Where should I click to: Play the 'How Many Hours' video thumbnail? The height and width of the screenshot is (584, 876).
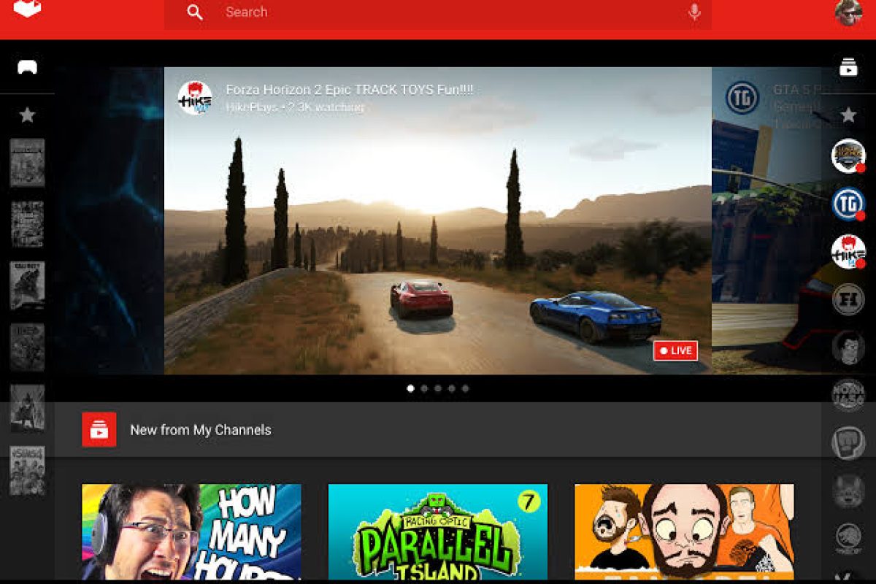point(191,531)
